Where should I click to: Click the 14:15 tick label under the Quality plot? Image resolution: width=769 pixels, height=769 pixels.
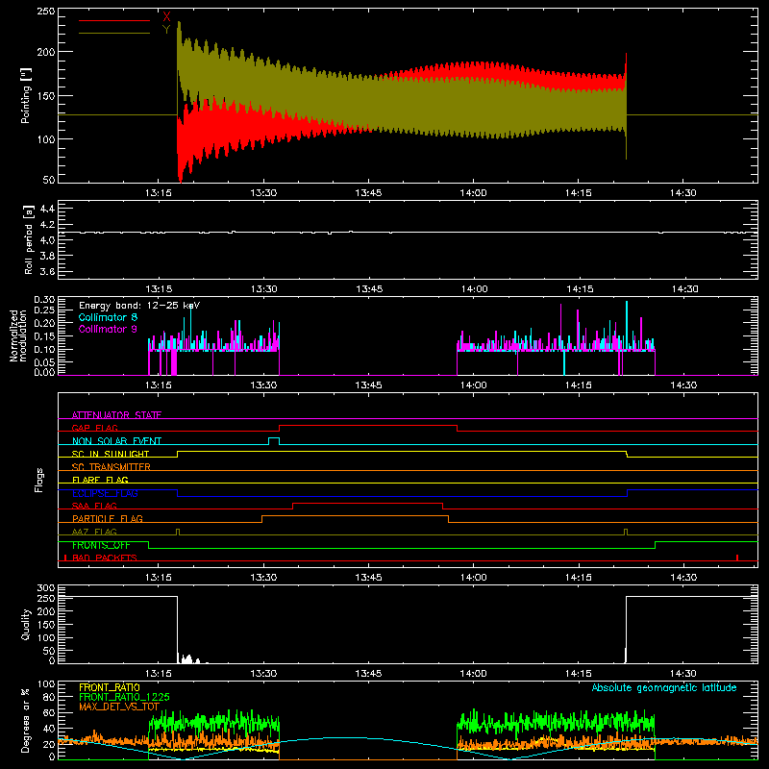point(579,674)
